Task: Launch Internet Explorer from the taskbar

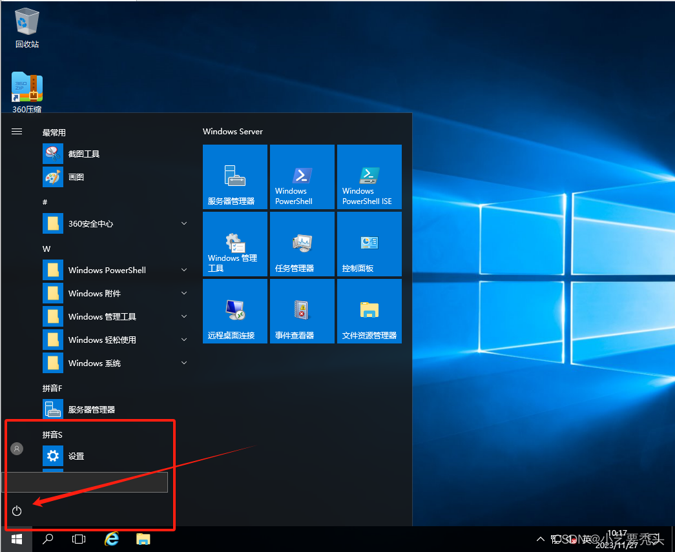Action: [112, 538]
